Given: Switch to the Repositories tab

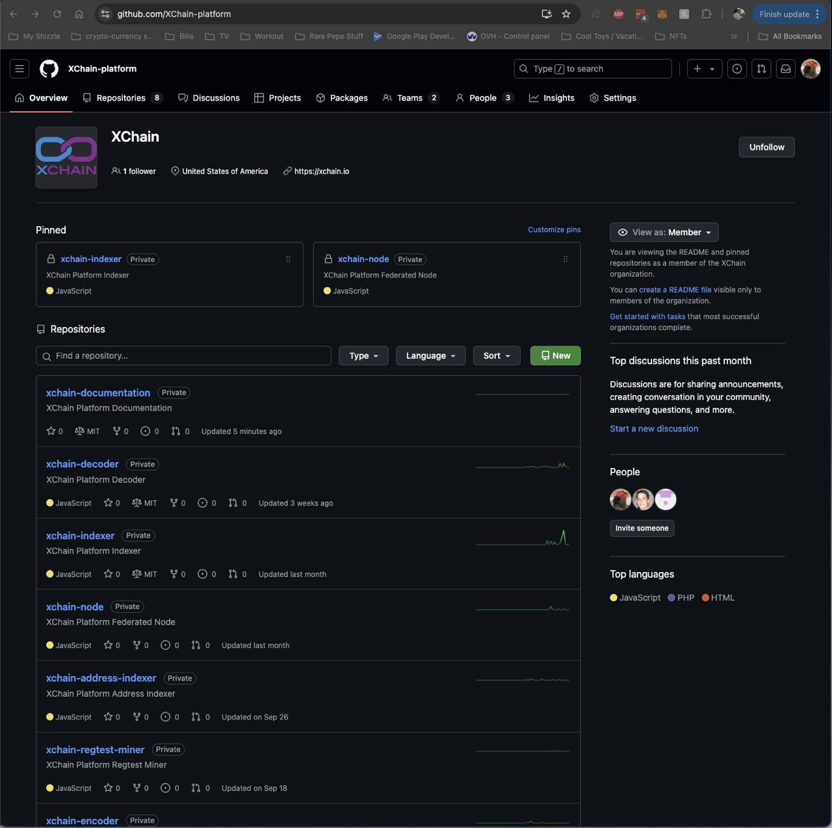Looking at the screenshot, I should (122, 97).
